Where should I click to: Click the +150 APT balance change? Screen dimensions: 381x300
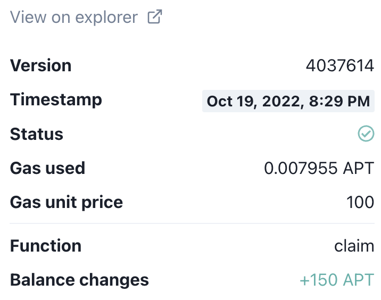click(337, 280)
